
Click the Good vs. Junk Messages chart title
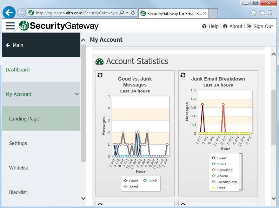coord(135,82)
